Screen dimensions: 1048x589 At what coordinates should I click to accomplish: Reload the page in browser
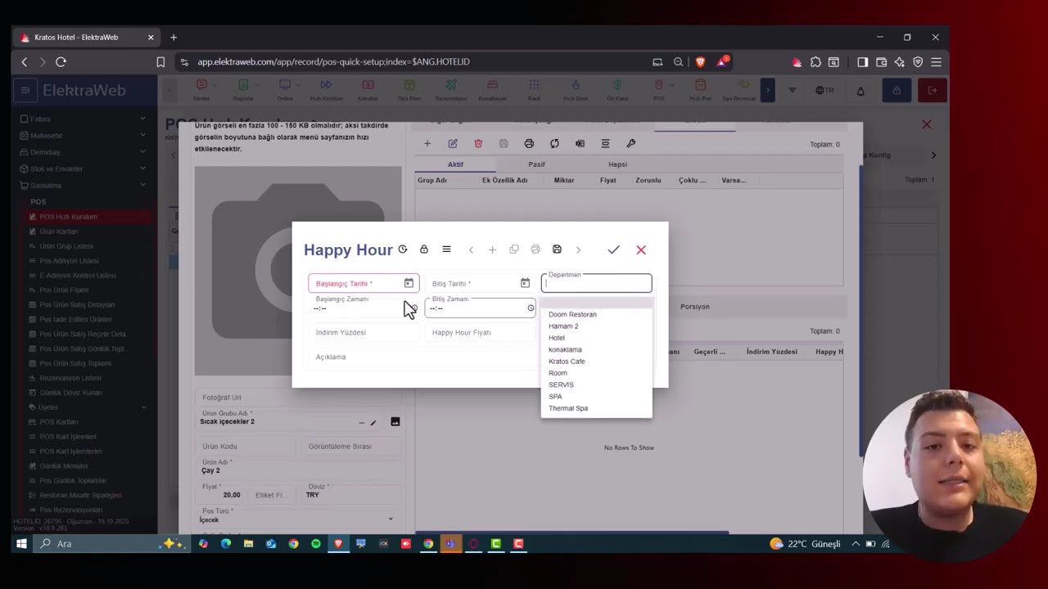[61, 61]
